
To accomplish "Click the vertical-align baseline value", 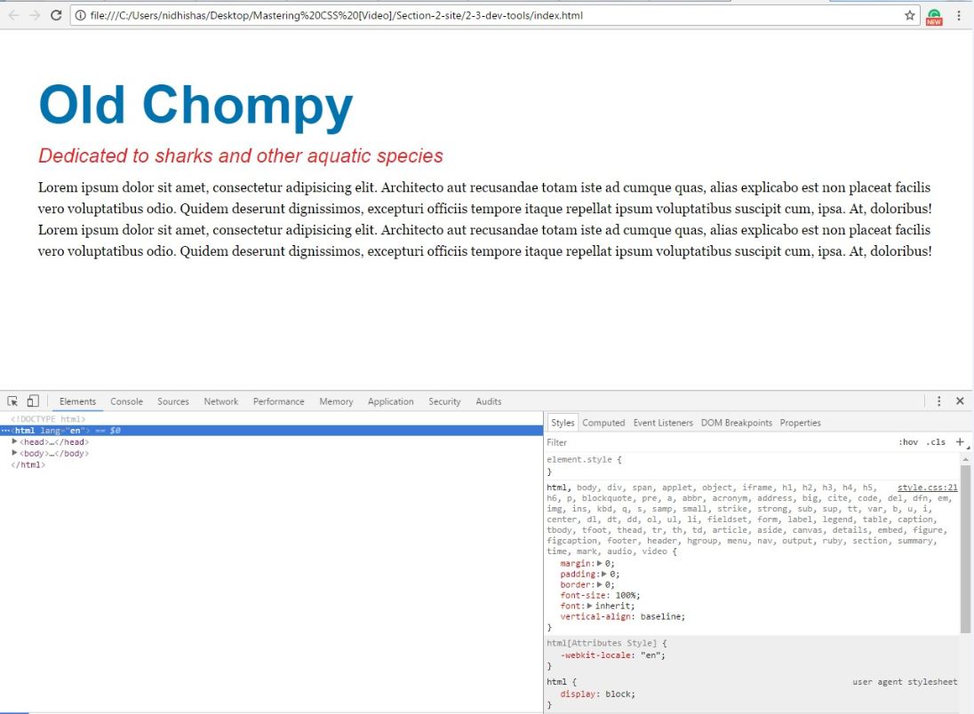I will coord(660,616).
